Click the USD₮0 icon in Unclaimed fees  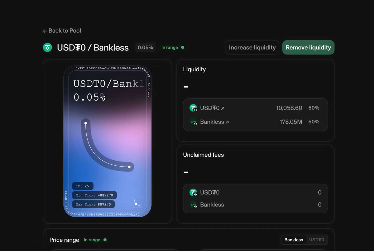[194, 192]
